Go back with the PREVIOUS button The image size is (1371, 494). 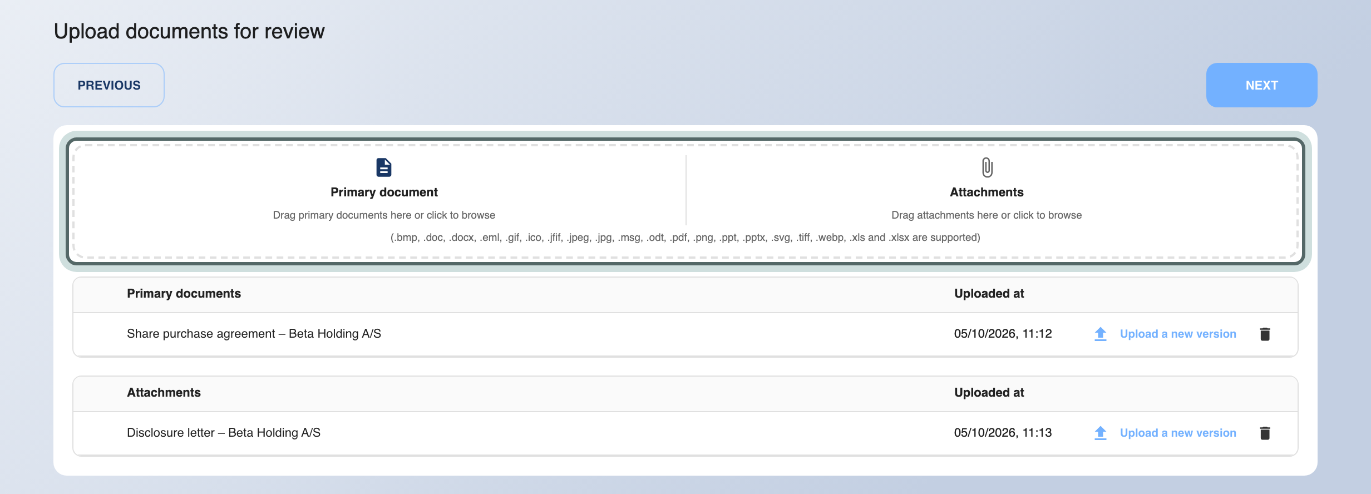(x=109, y=85)
